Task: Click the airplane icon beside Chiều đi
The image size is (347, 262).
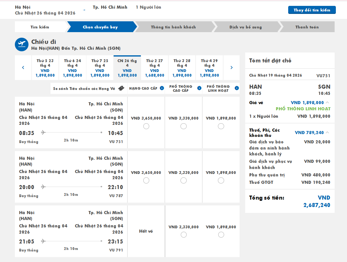Action: tap(22, 44)
